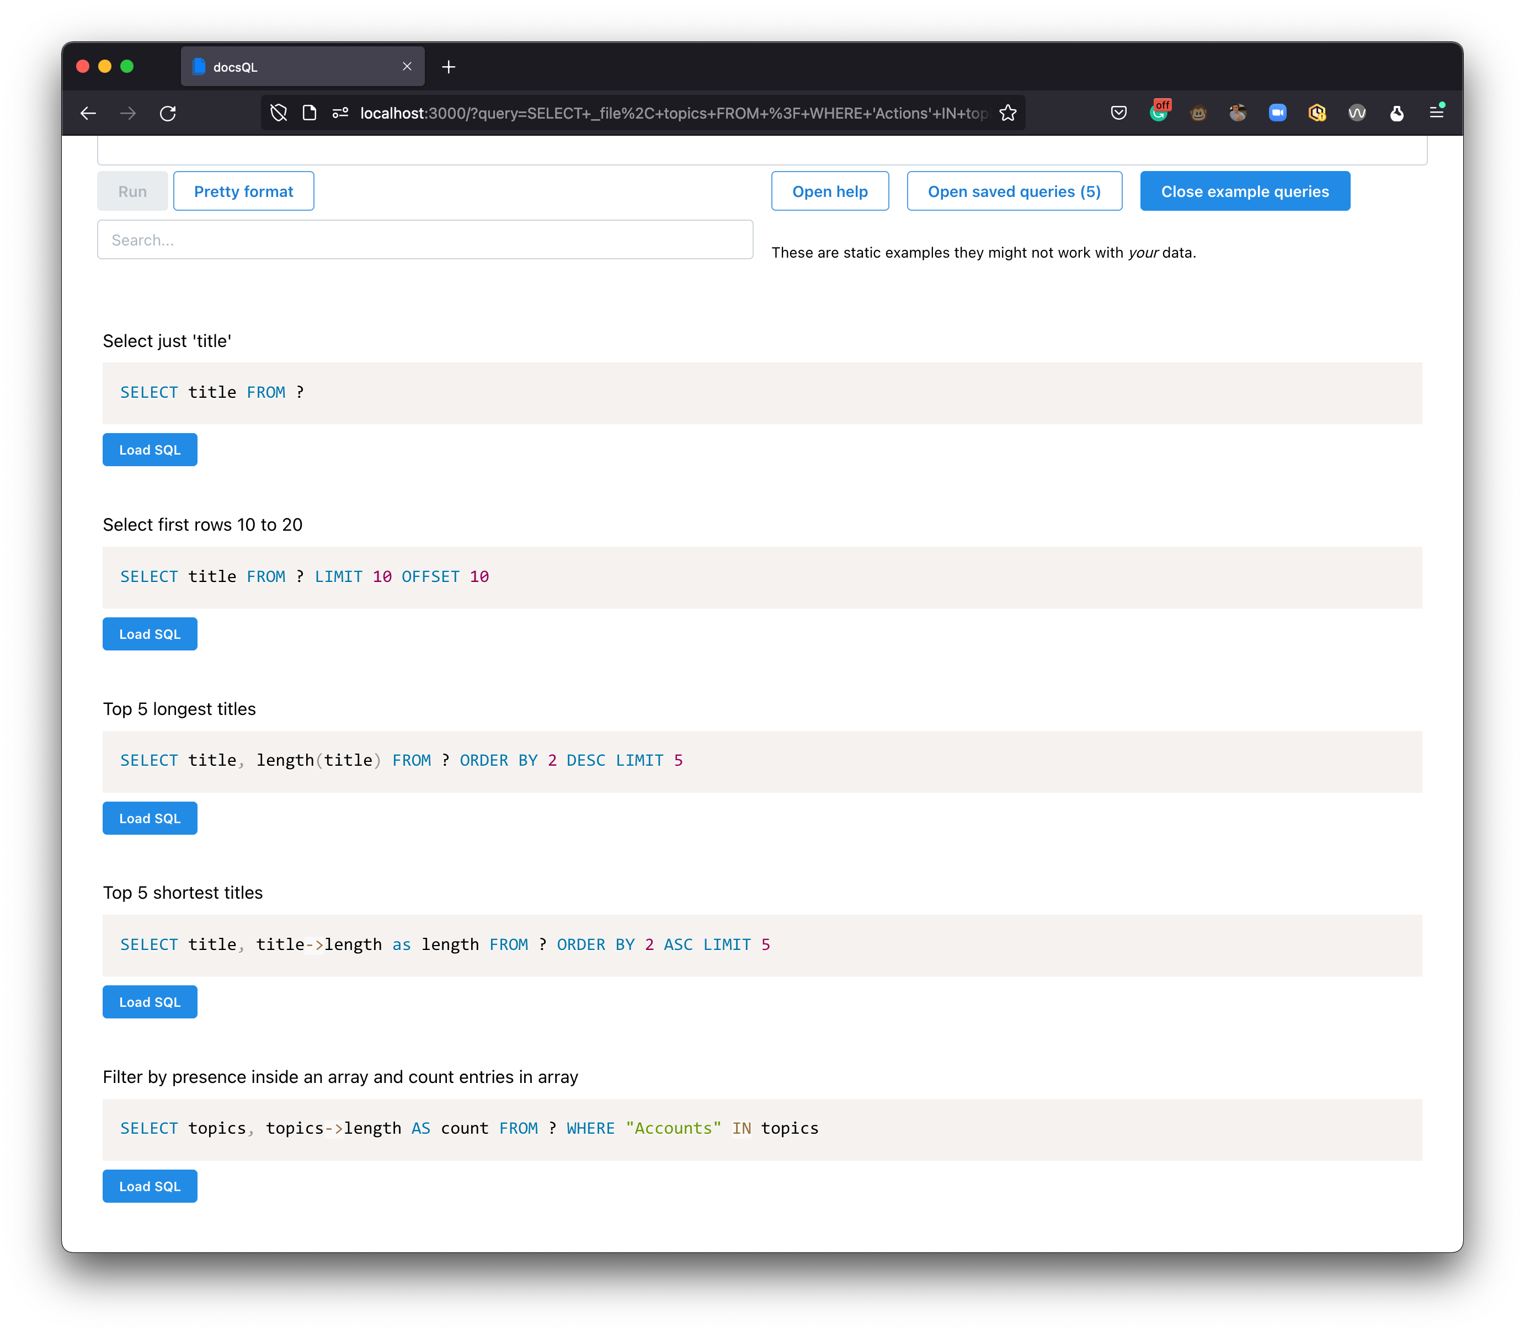This screenshot has width=1525, height=1334.
Task: Toggle Open help panel
Action: 829,191
